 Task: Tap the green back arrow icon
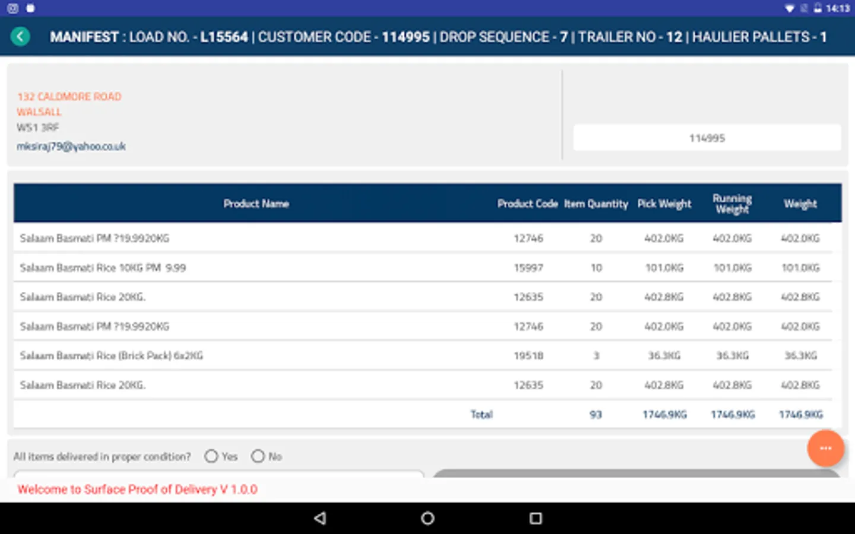20,37
